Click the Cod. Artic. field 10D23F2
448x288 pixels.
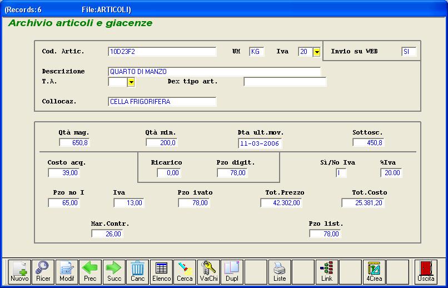click(x=162, y=52)
